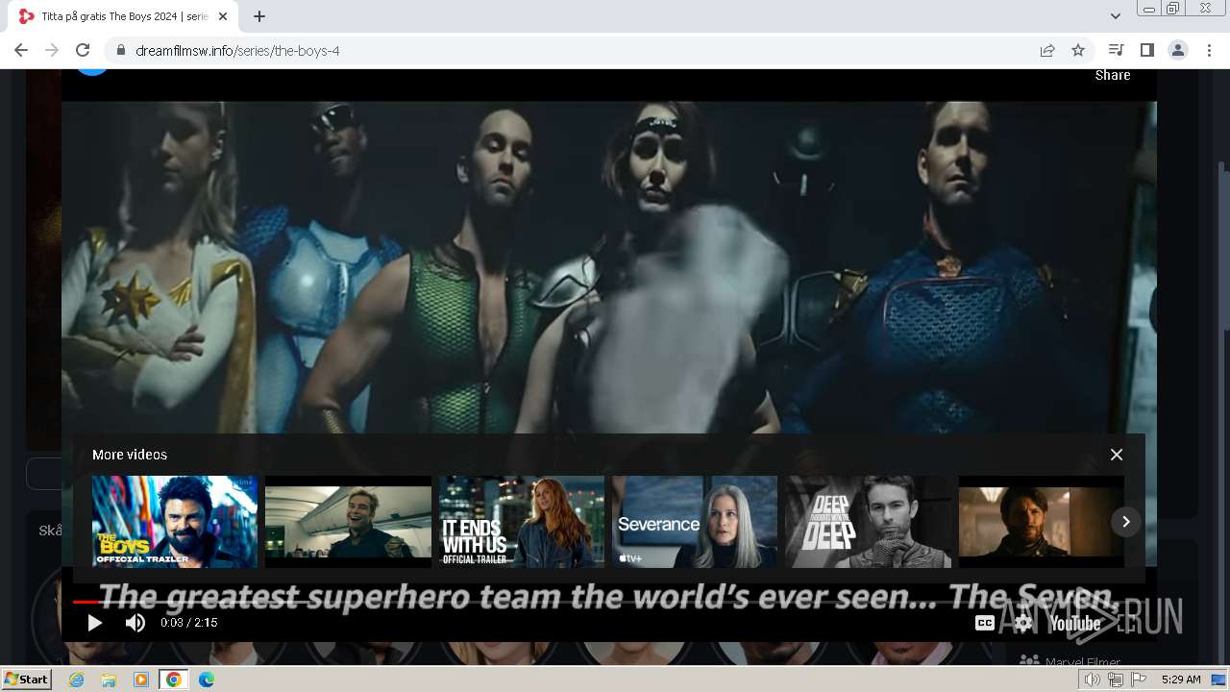Click Marvel Filmer link

[x=1083, y=661]
